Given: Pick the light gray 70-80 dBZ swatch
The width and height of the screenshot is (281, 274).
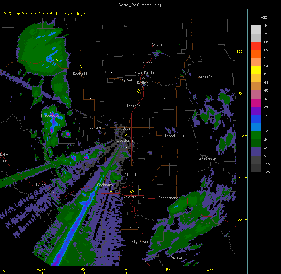Looking at the screenshot, I should pos(256,30).
